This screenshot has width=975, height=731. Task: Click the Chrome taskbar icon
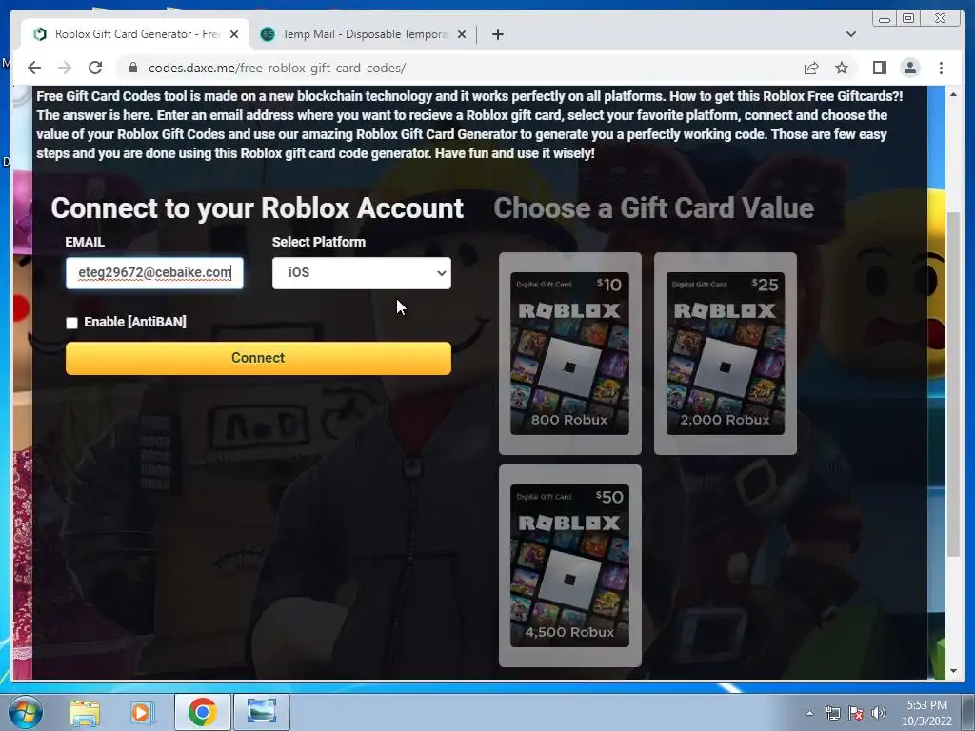tap(202, 712)
